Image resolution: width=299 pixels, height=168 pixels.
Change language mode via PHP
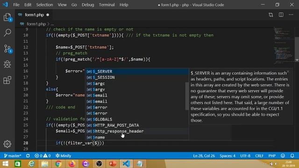click(x=272, y=155)
